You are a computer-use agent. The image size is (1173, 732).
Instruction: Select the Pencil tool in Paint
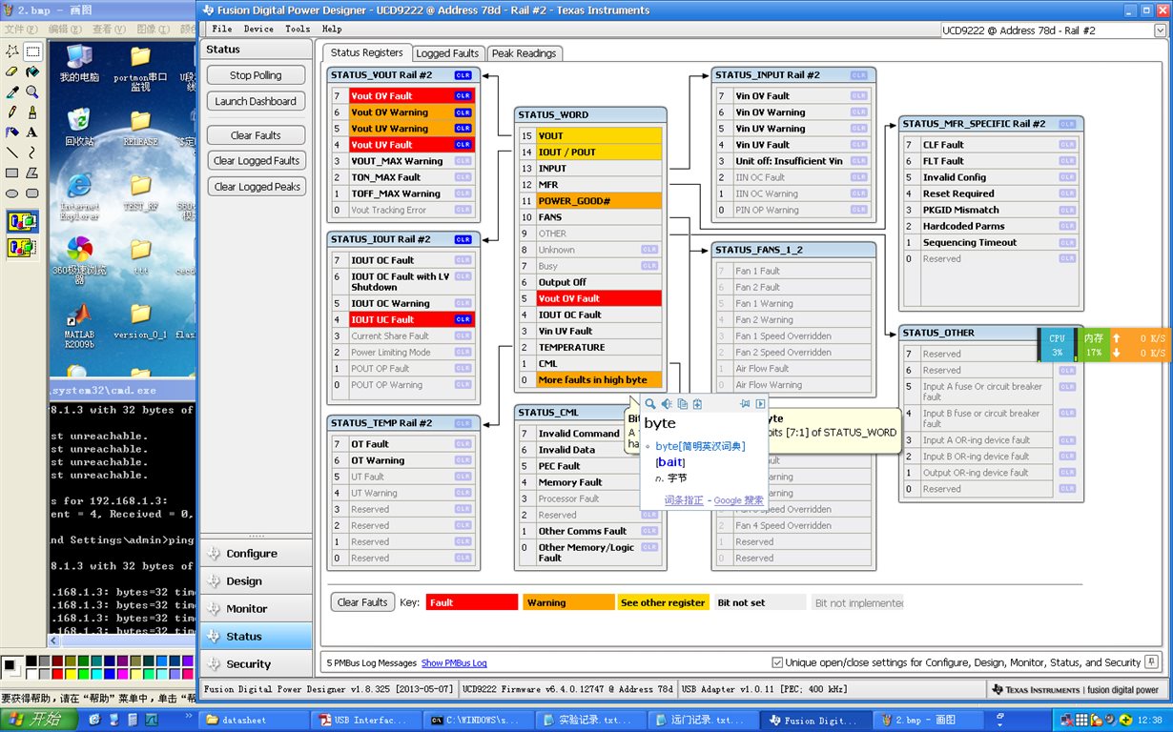click(12, 112)
